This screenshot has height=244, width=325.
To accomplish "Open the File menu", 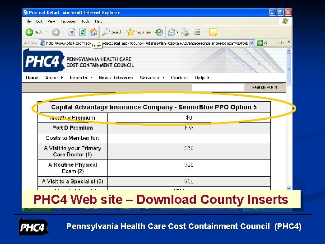I will pos(28,21).
